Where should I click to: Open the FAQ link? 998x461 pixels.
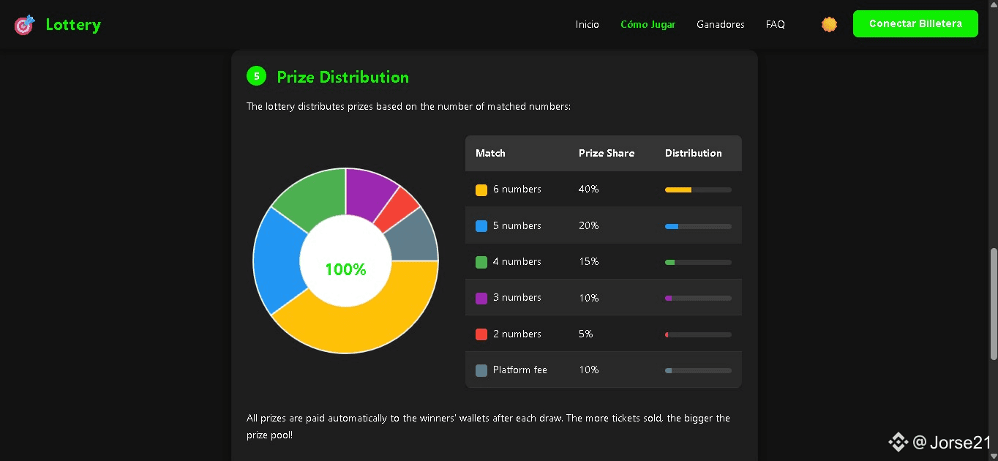[776, 24]
